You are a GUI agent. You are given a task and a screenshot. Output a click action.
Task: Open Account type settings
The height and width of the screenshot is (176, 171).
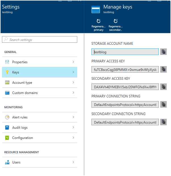coord(39,83)
